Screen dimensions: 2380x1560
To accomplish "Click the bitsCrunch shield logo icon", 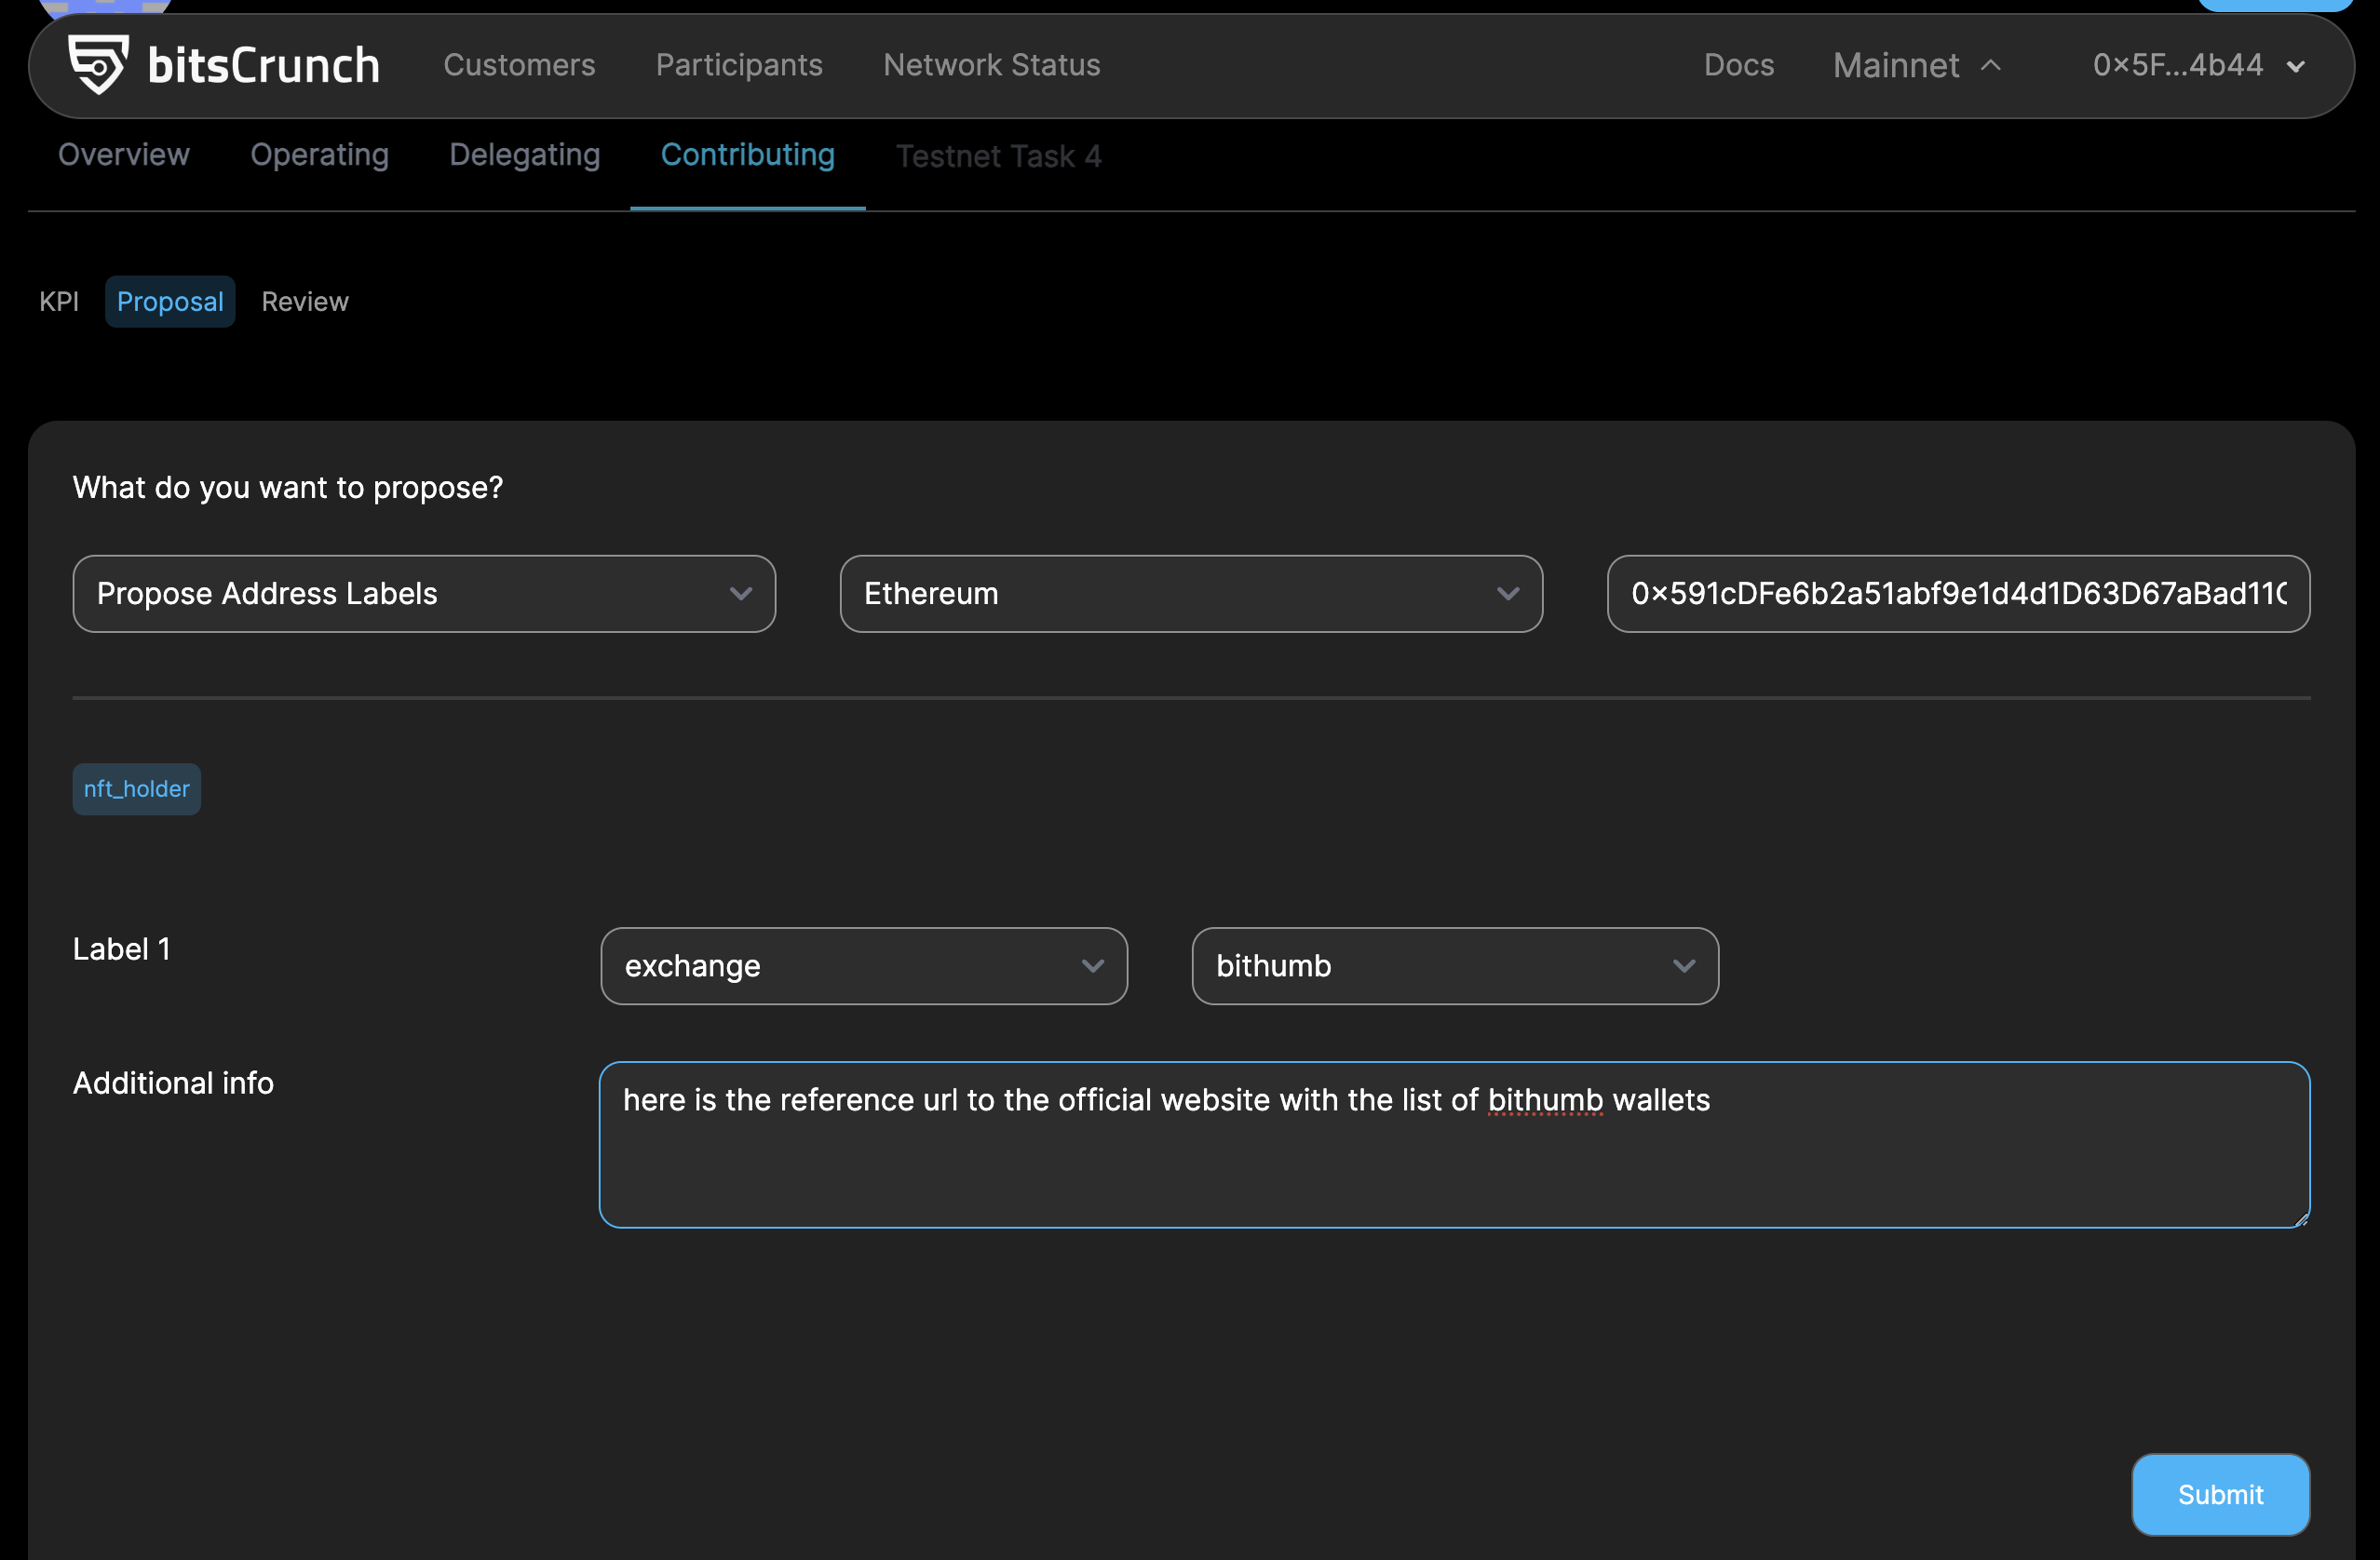I will click(98, 64).
